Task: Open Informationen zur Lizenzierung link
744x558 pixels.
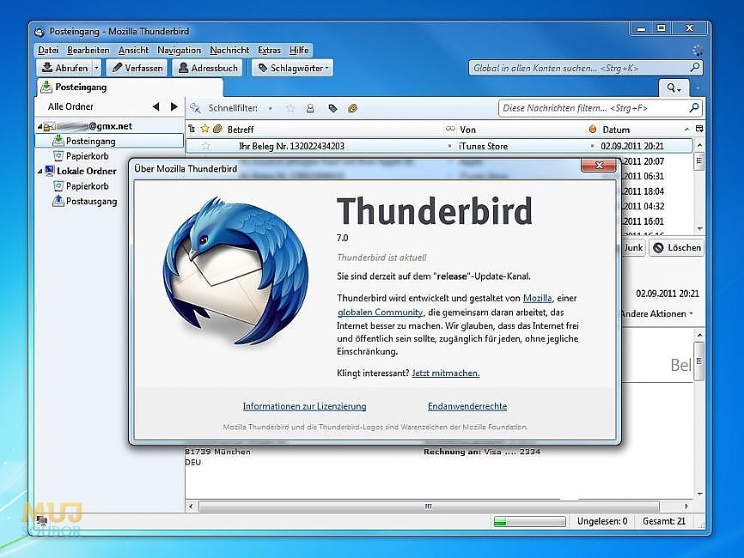Action: point(304,406)
